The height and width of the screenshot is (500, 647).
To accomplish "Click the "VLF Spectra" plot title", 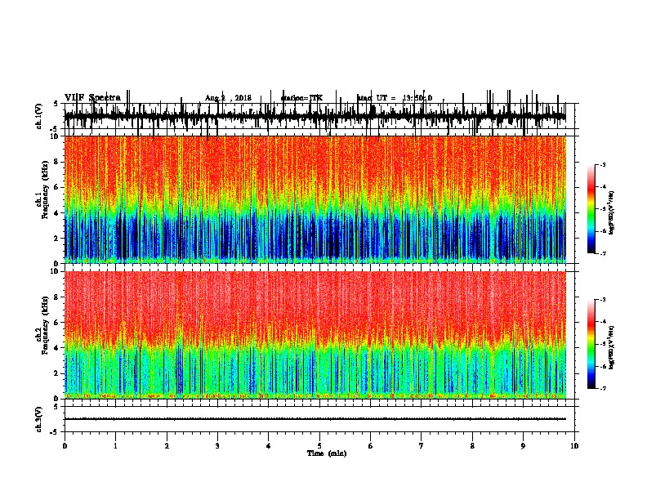I will tap(92, 97).
